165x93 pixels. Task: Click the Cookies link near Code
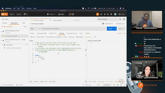(x=119, y=33)
